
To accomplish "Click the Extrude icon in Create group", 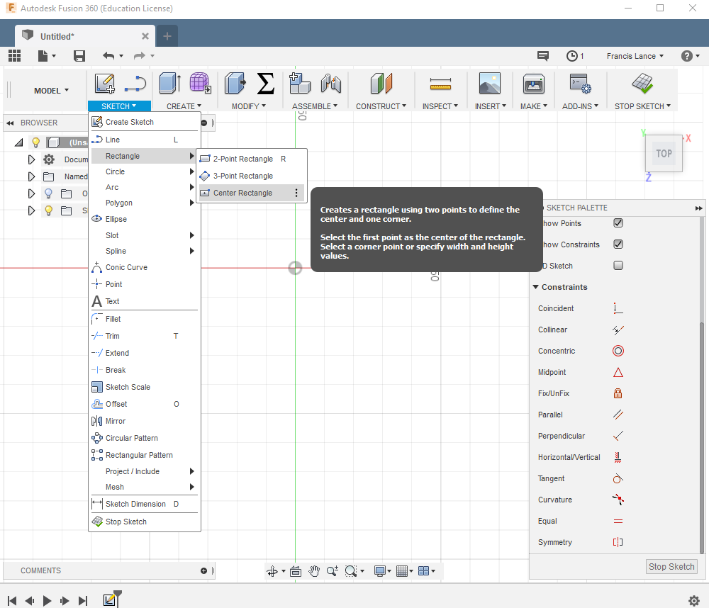I will point(170,84).
